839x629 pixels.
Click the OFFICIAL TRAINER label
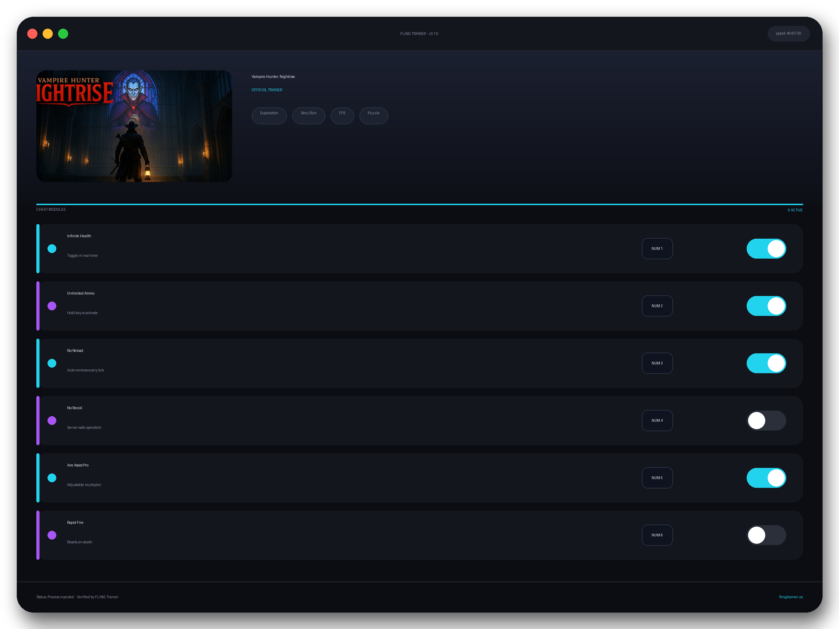point(267,90)
